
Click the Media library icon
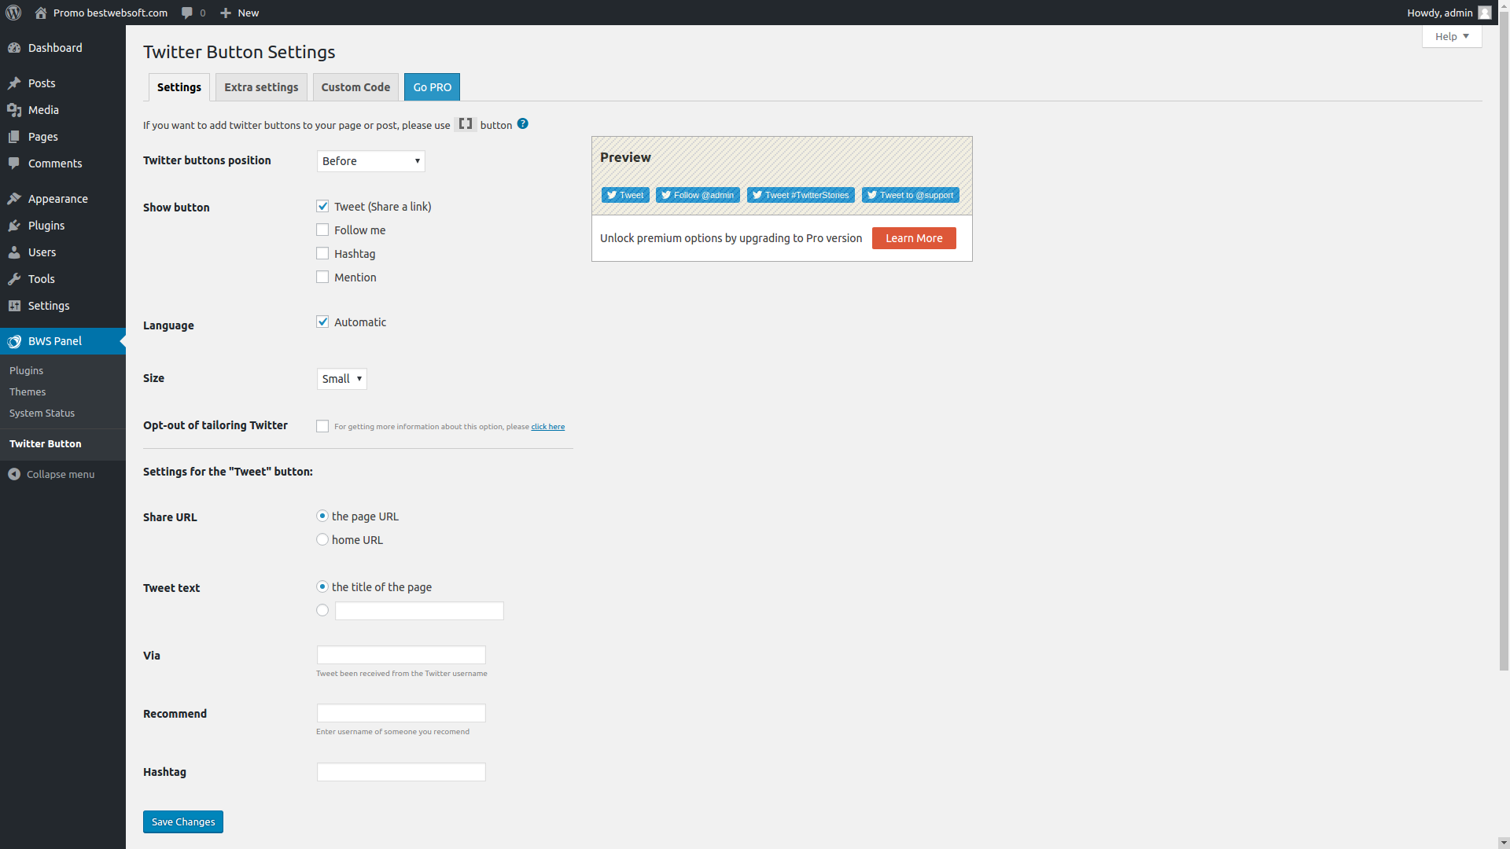14,110
